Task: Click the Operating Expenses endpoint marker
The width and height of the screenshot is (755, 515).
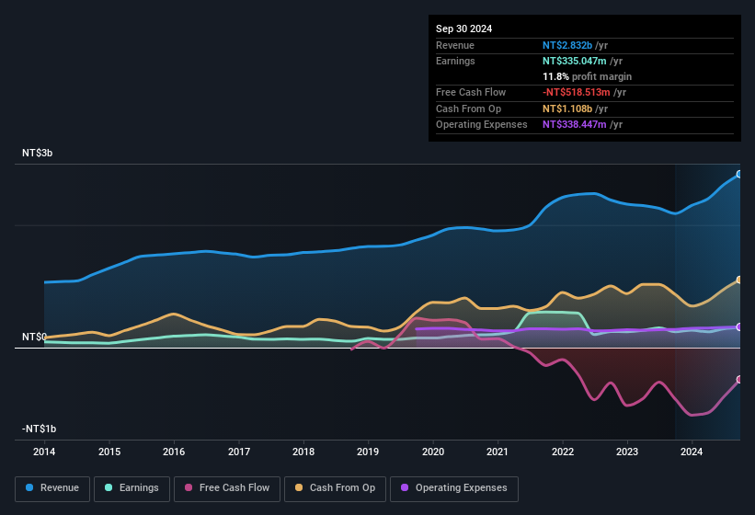Action: click(739, 326)
